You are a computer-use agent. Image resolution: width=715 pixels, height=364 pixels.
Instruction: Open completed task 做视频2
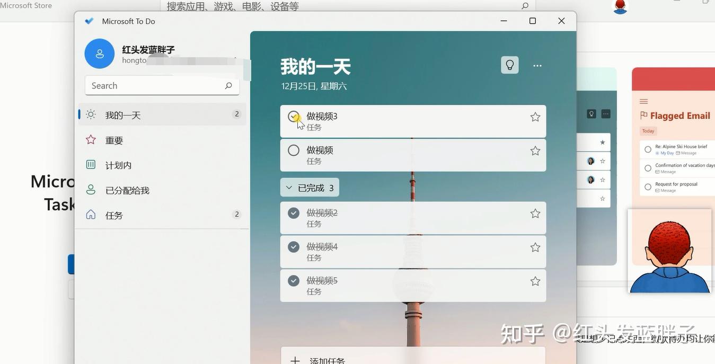click(x=413, y=218)
